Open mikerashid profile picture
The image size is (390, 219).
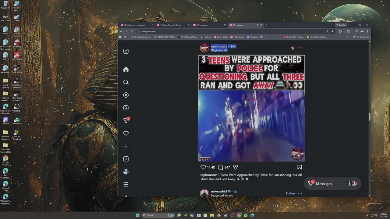click(204, 193)
